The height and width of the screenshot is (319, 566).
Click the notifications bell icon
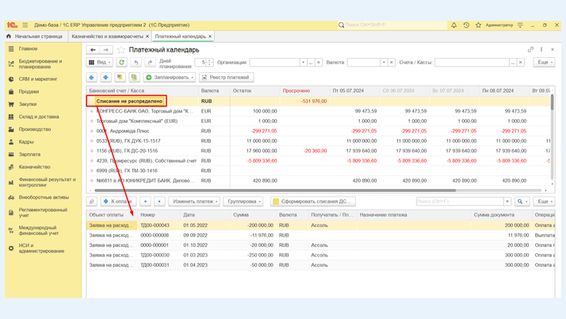tap(453, 25)
